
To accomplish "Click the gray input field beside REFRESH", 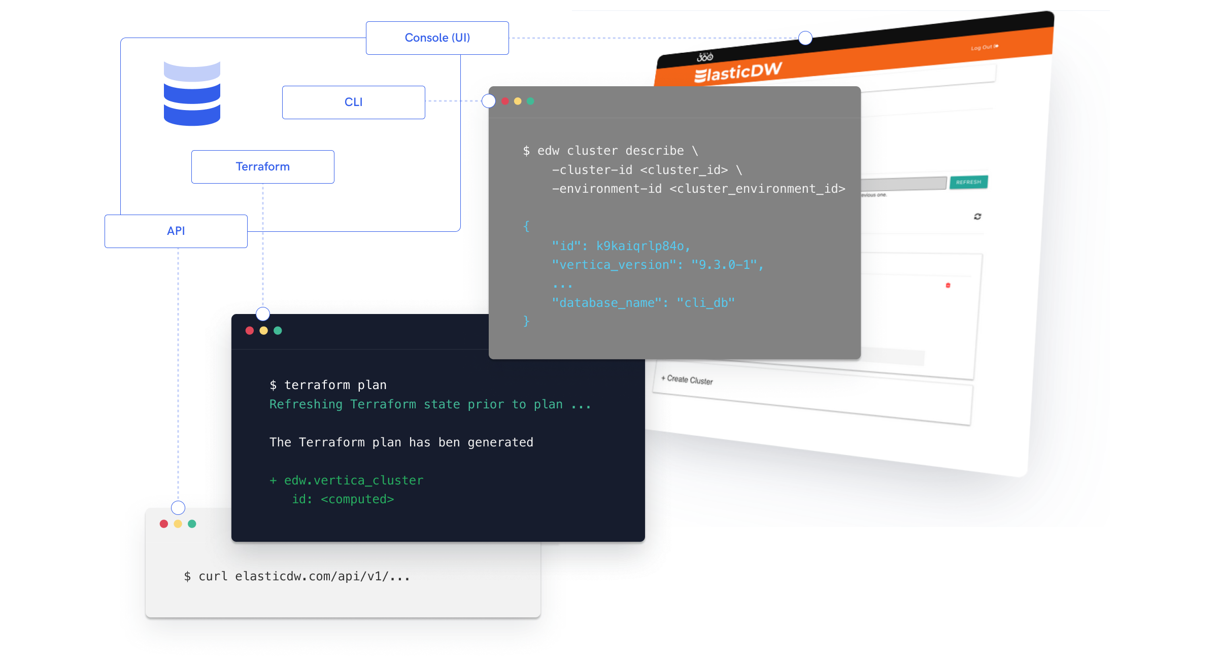I will (904, 184).
